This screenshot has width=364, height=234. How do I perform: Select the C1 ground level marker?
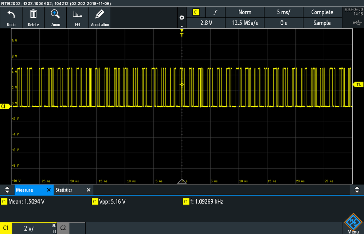(5, 107)
